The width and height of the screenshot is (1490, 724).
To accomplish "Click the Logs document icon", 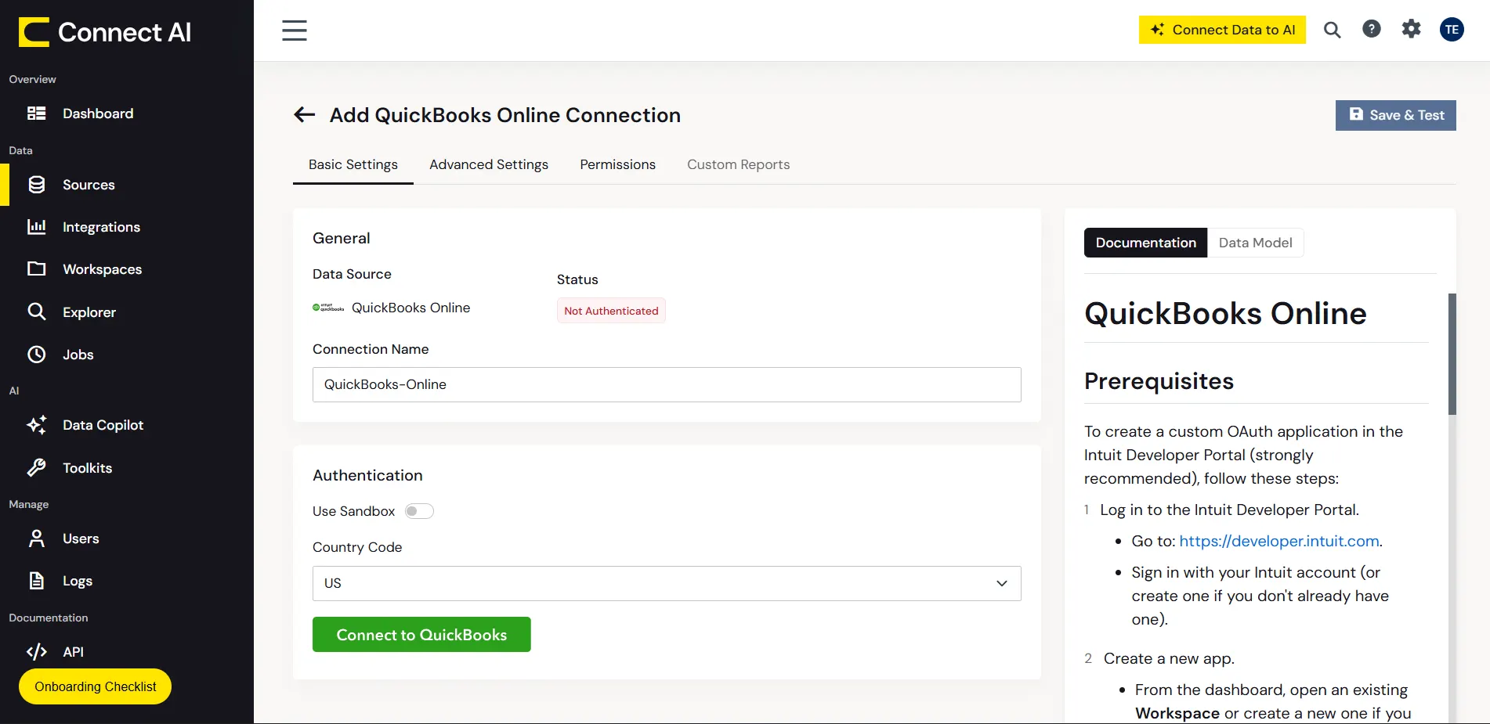I will (x=37, y=581).
